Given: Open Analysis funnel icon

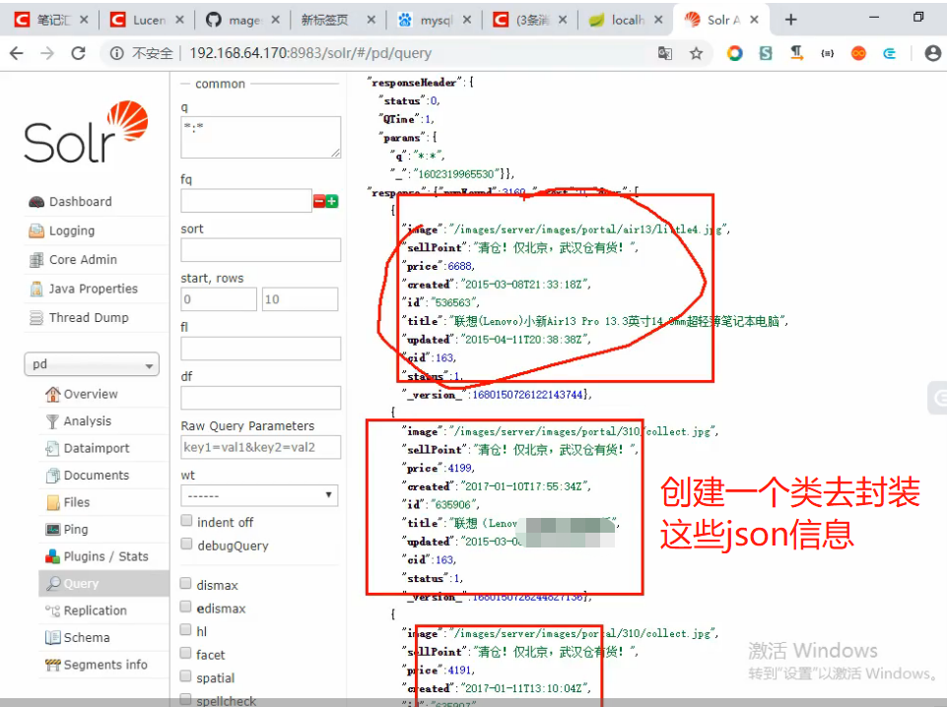Looking at the screenshot, I should click(52, 421).
